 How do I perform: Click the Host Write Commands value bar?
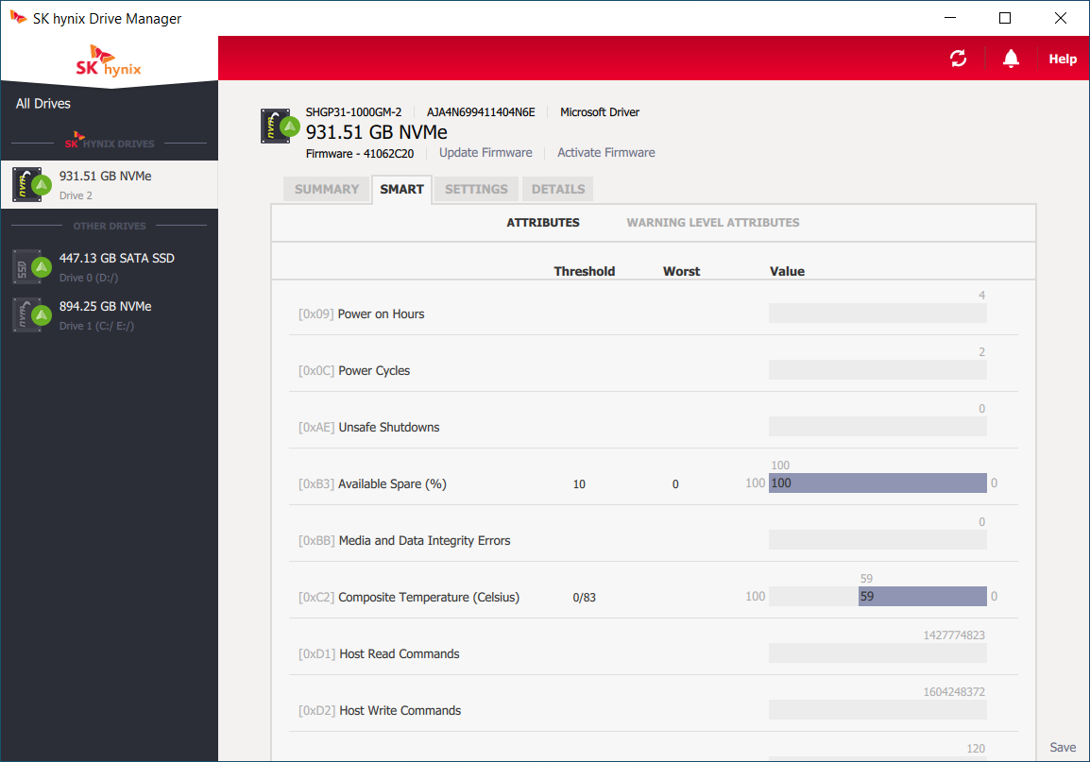click(877, 710)
